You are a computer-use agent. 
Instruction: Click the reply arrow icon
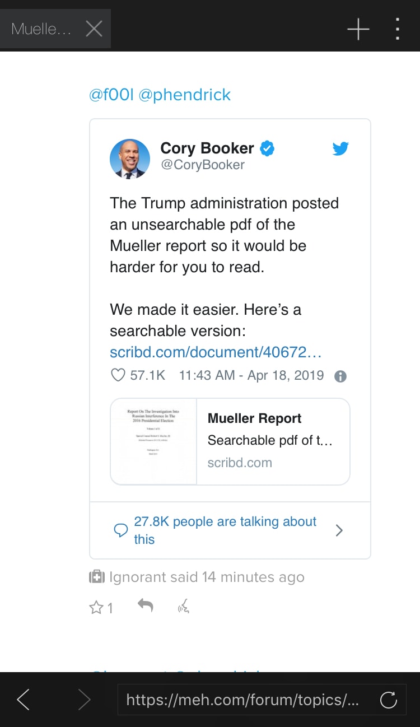(x=146, y=605)
